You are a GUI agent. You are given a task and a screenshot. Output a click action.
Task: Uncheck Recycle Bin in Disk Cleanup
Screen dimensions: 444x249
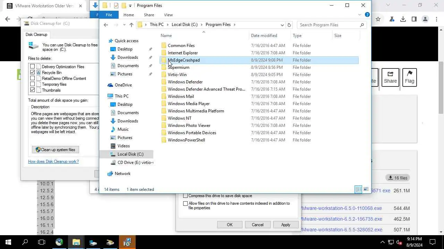[33, 73]
